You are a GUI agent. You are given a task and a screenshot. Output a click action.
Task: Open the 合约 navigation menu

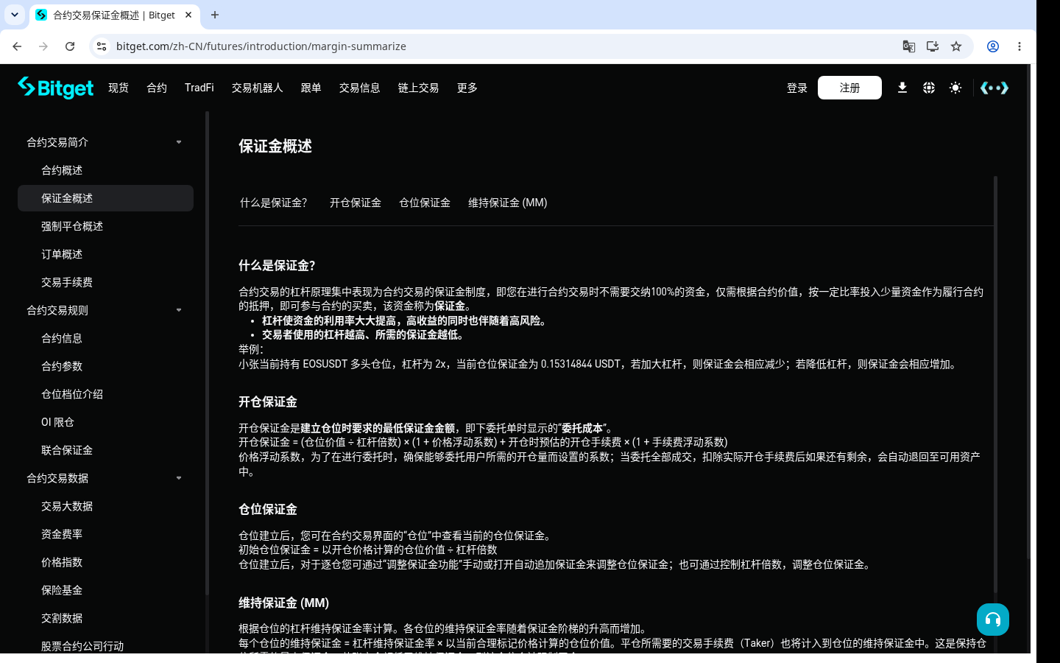click(157, 88)
